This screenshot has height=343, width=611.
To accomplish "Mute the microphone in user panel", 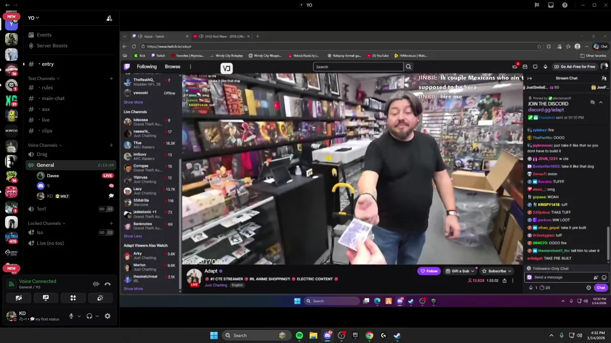I will [71, 316].
